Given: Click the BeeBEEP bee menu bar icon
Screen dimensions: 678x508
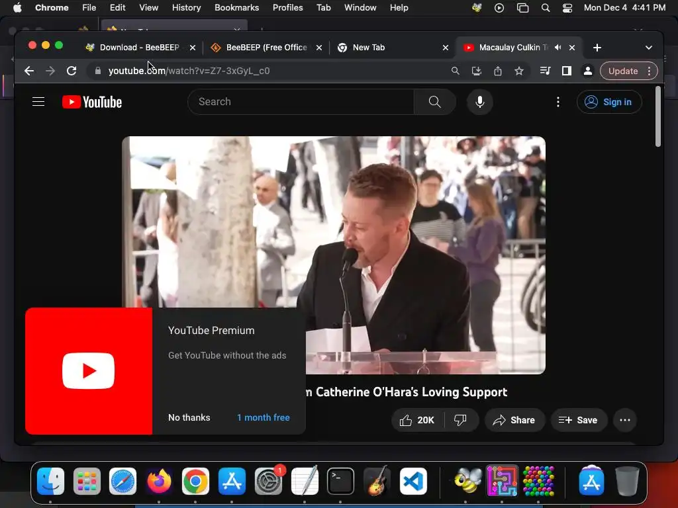Looking at the screenshot, I should (x=477, y=8).
